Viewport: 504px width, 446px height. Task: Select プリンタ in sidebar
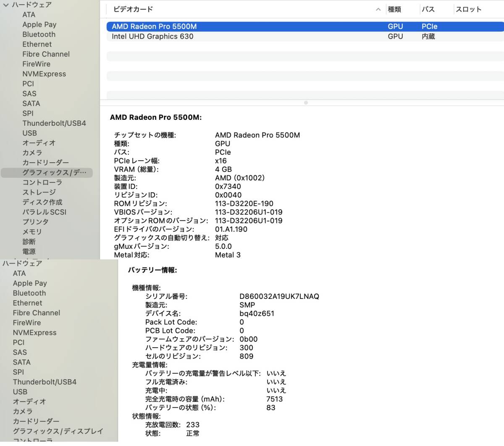click(36, 222)
